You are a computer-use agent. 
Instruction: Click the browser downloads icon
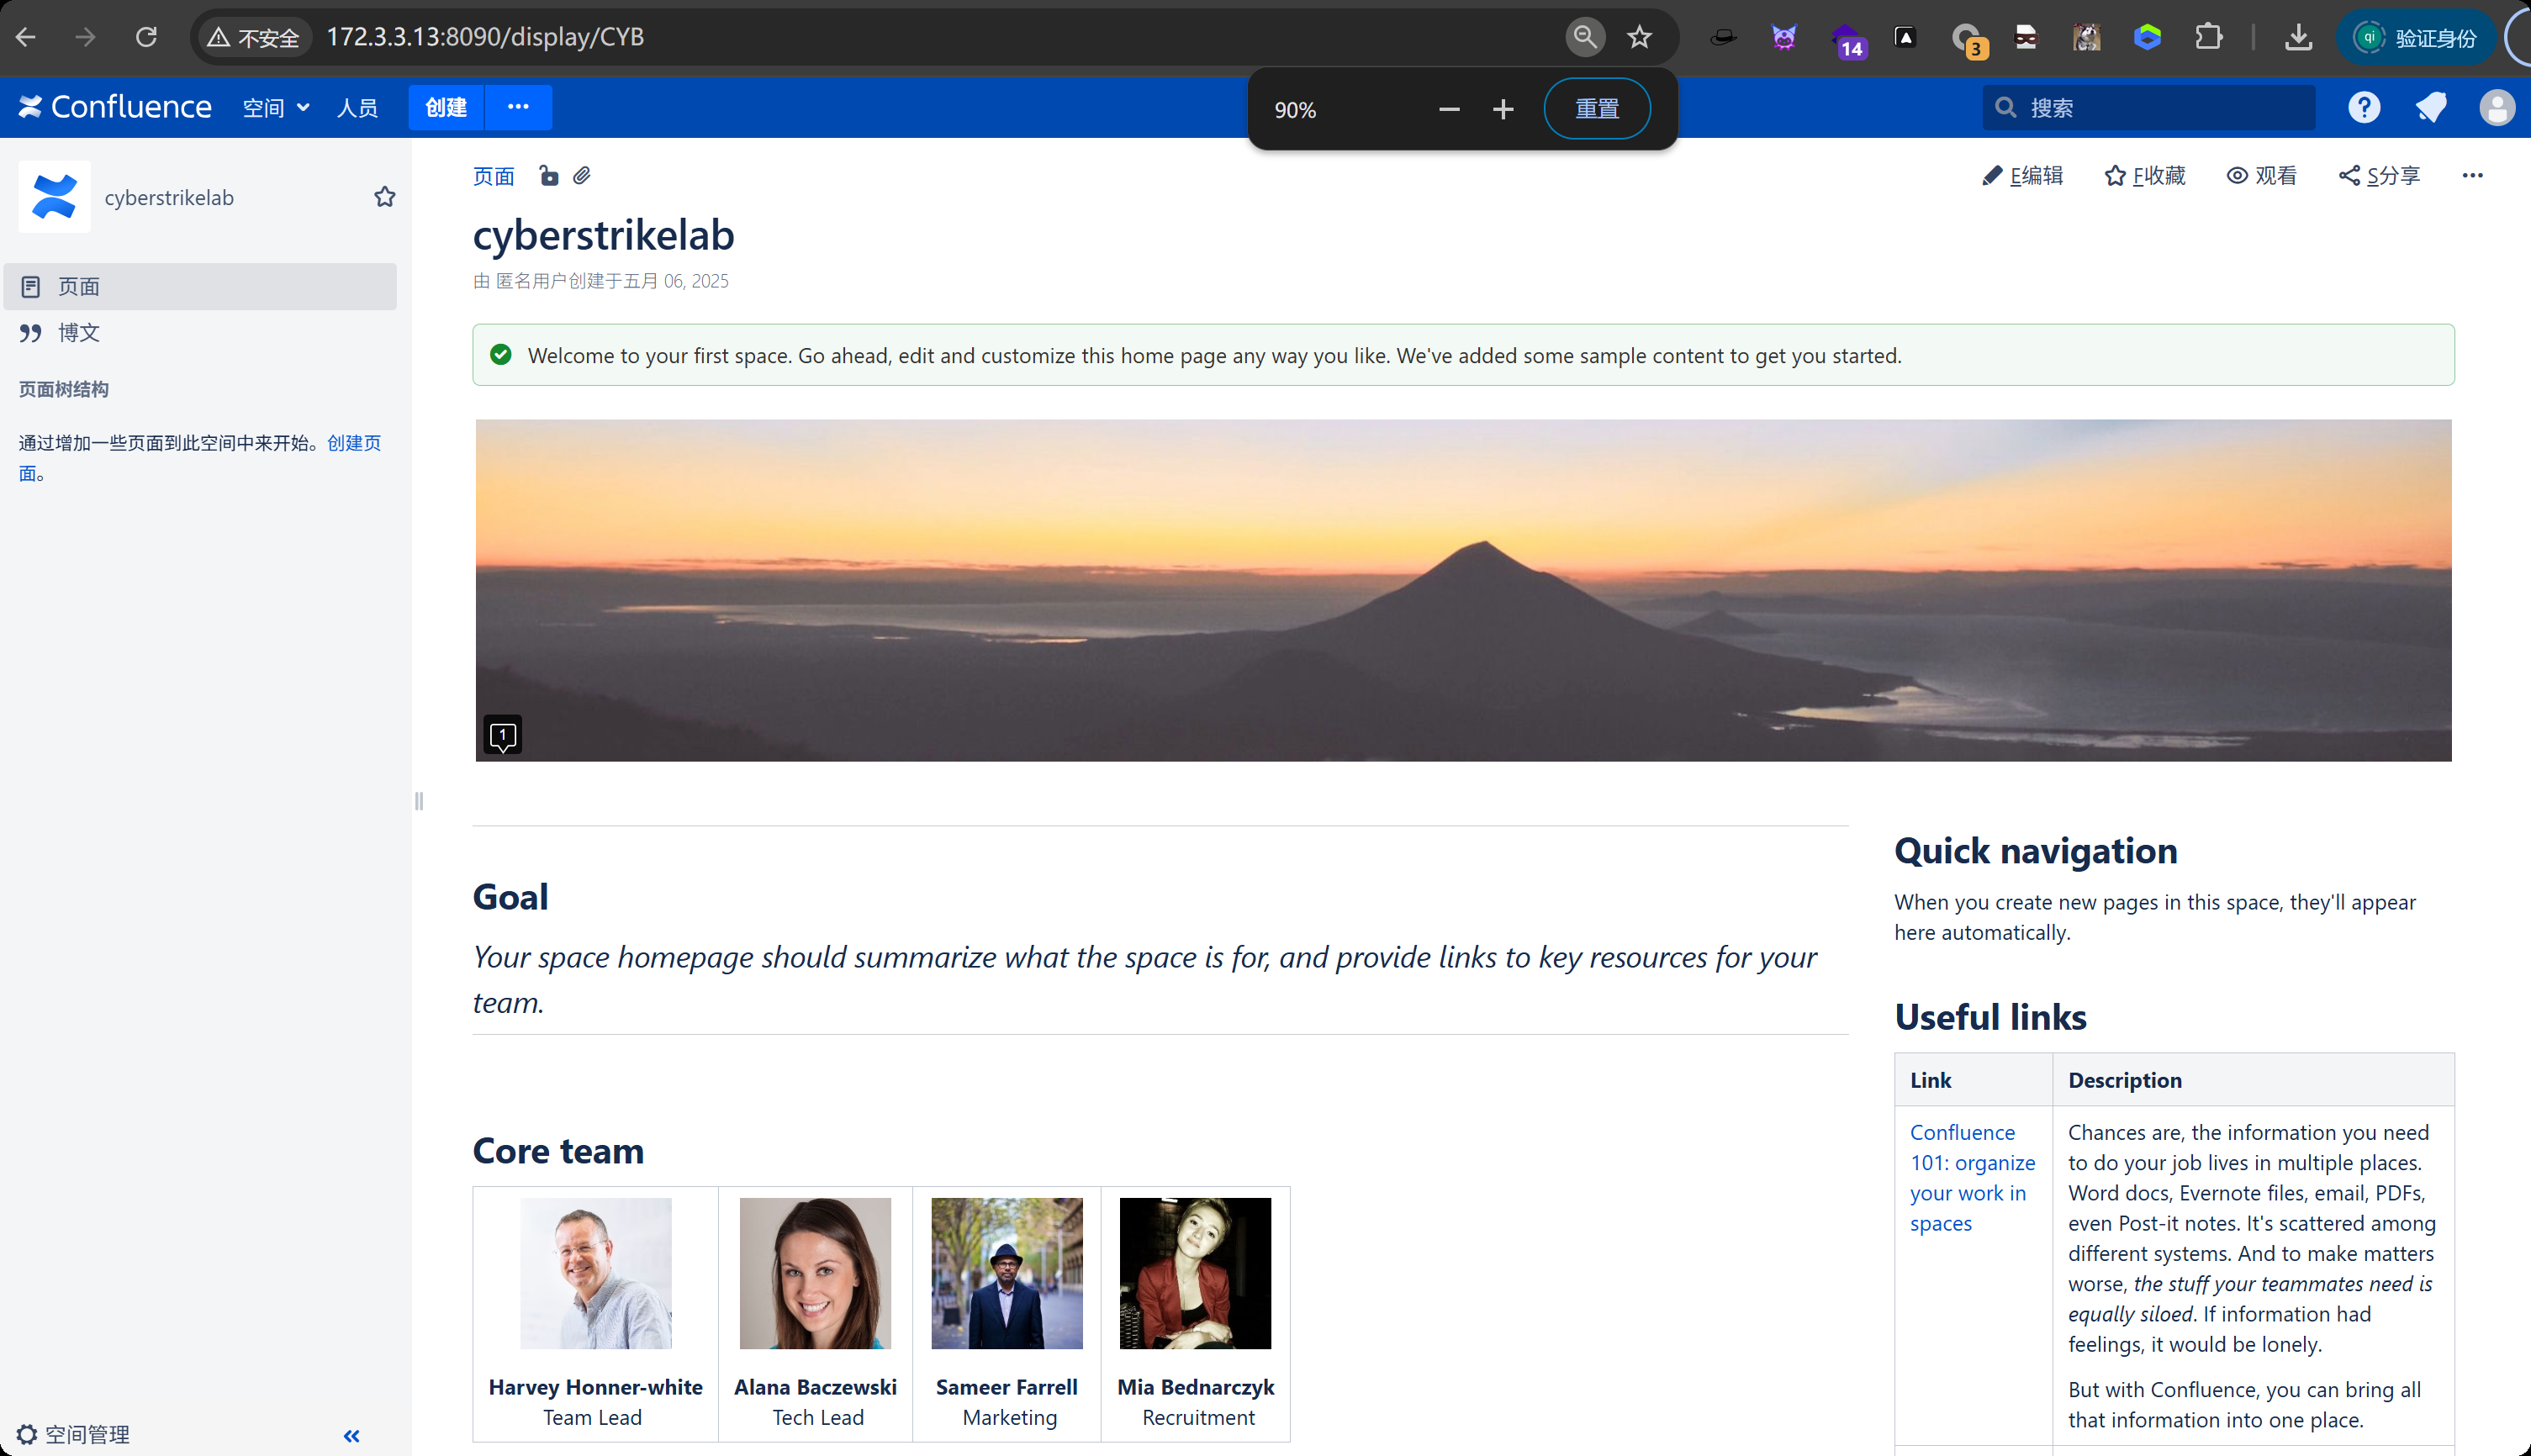pos(2298,37)
